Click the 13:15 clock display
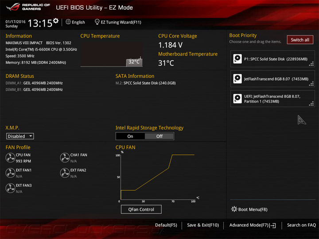Viewport: 319px width, 239px height. [40, 23]
